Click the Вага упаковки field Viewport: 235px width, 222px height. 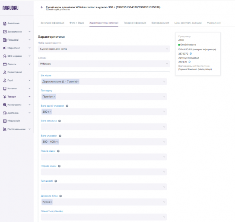(x=104, y=142)
